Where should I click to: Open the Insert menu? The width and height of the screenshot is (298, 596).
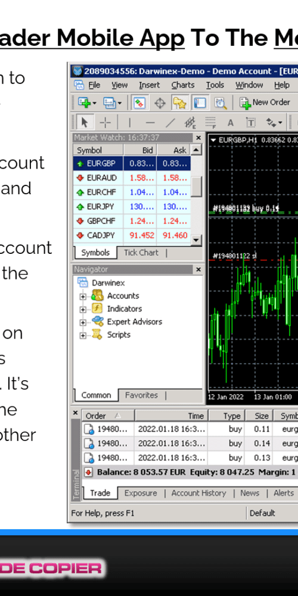(150, 85)
